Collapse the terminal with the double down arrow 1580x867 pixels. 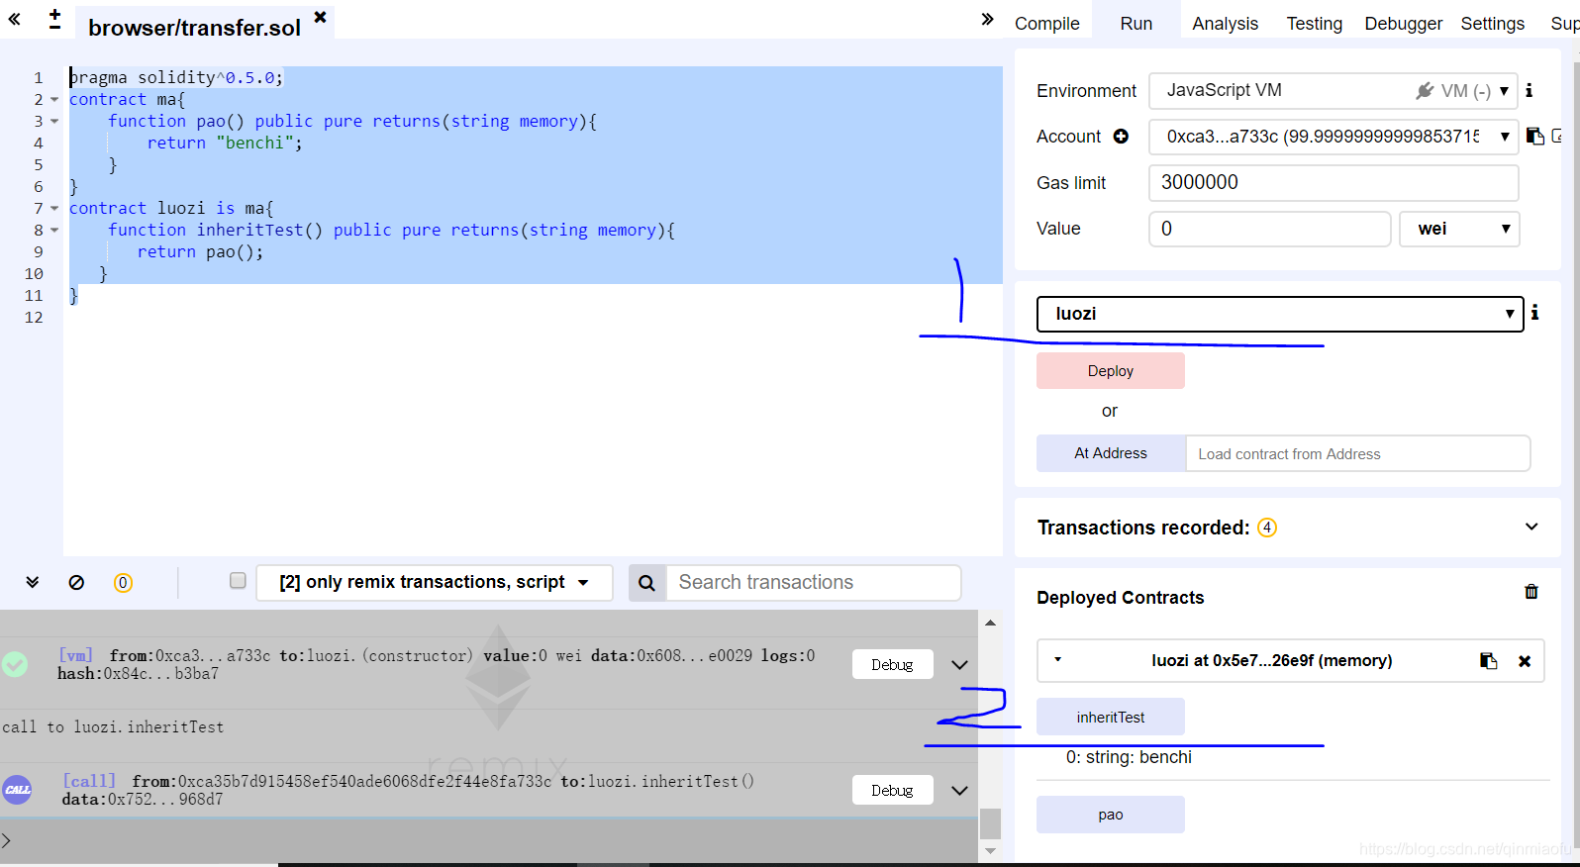coord(33,582)
